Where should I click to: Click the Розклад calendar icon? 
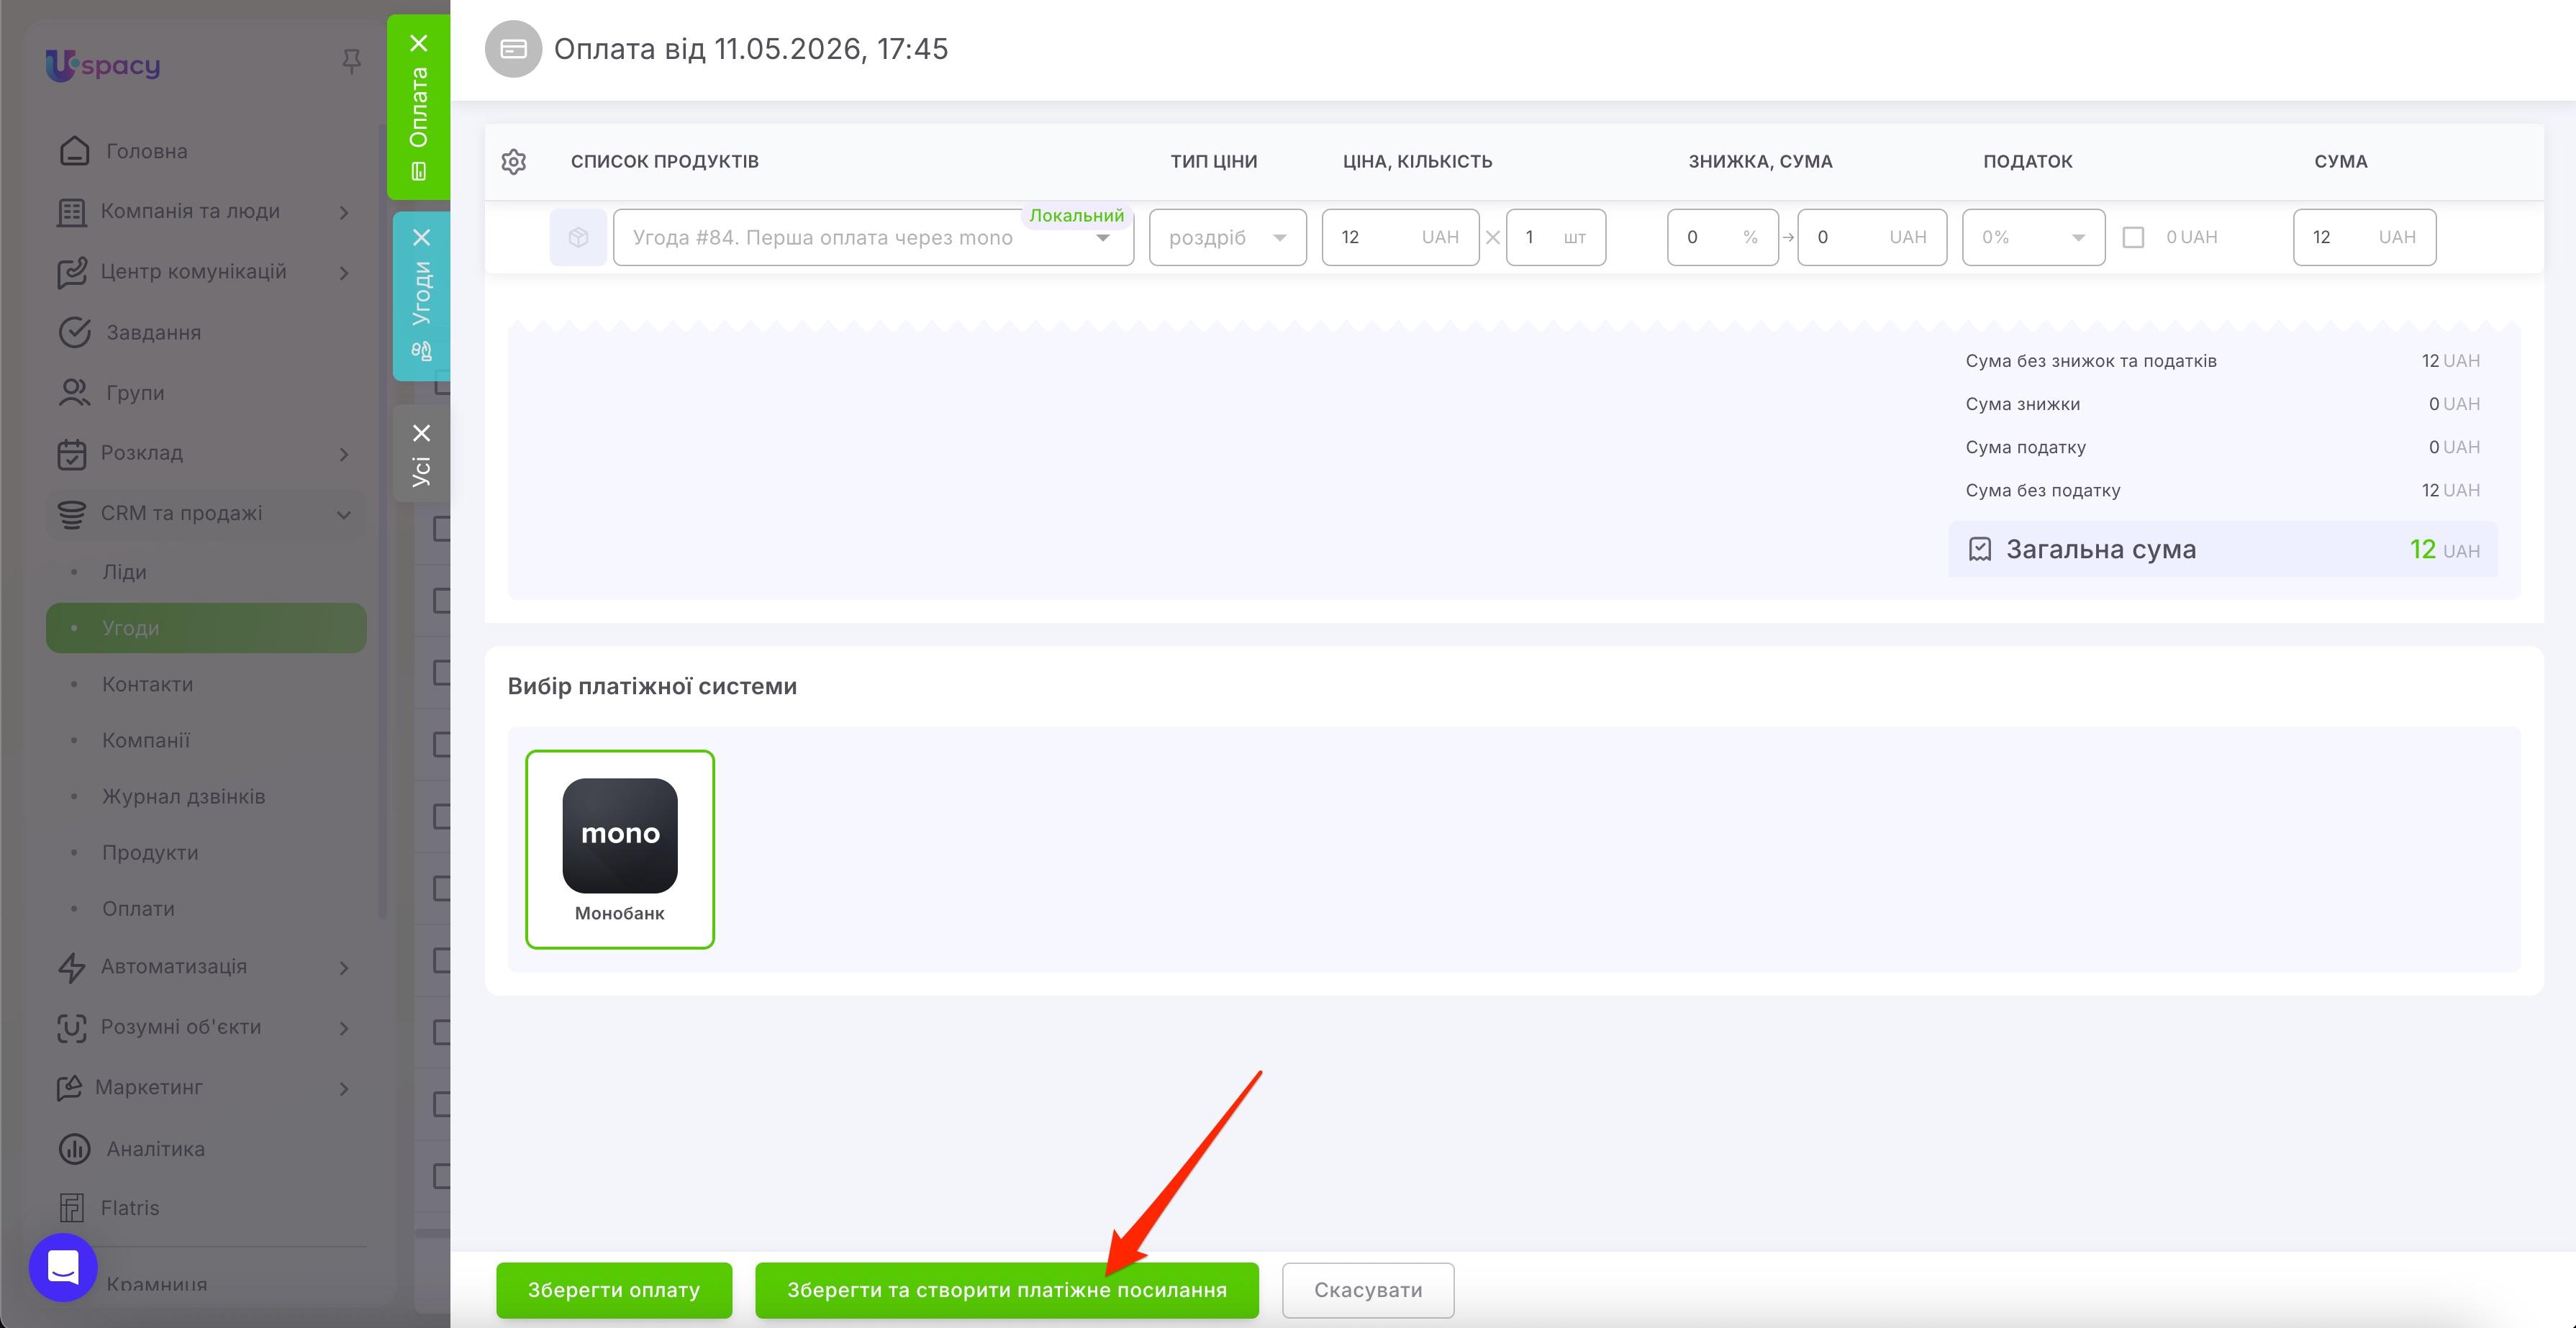(x=72, y=453)
